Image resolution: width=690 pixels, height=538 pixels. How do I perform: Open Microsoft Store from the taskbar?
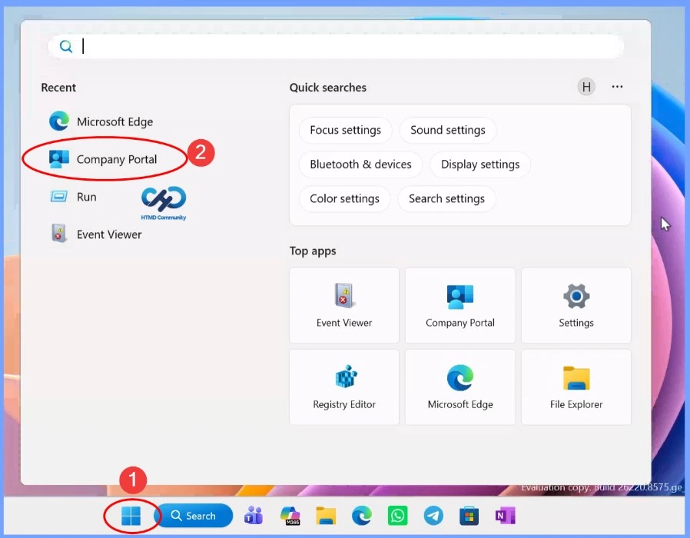469,516
